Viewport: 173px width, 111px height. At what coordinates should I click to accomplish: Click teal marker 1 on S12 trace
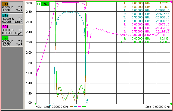click(x=58, y=19)
